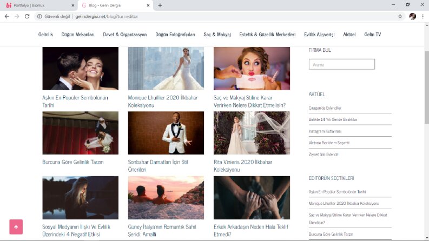Open Davet & Organizasyon menu
The height and width of the screenshot is (241, 429).
click(125, 35)
